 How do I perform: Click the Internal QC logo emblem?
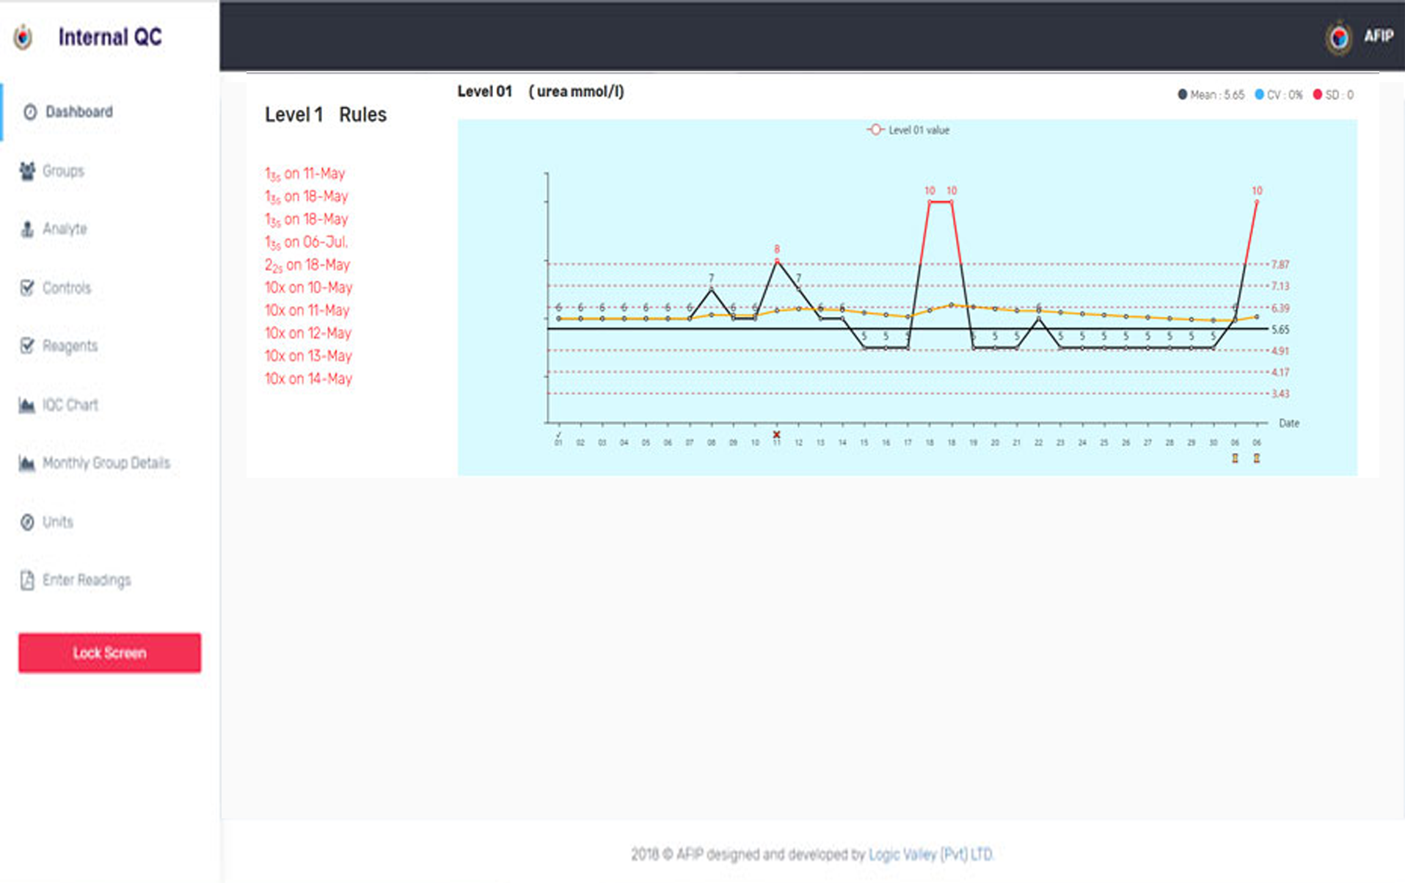coord(23,37)
